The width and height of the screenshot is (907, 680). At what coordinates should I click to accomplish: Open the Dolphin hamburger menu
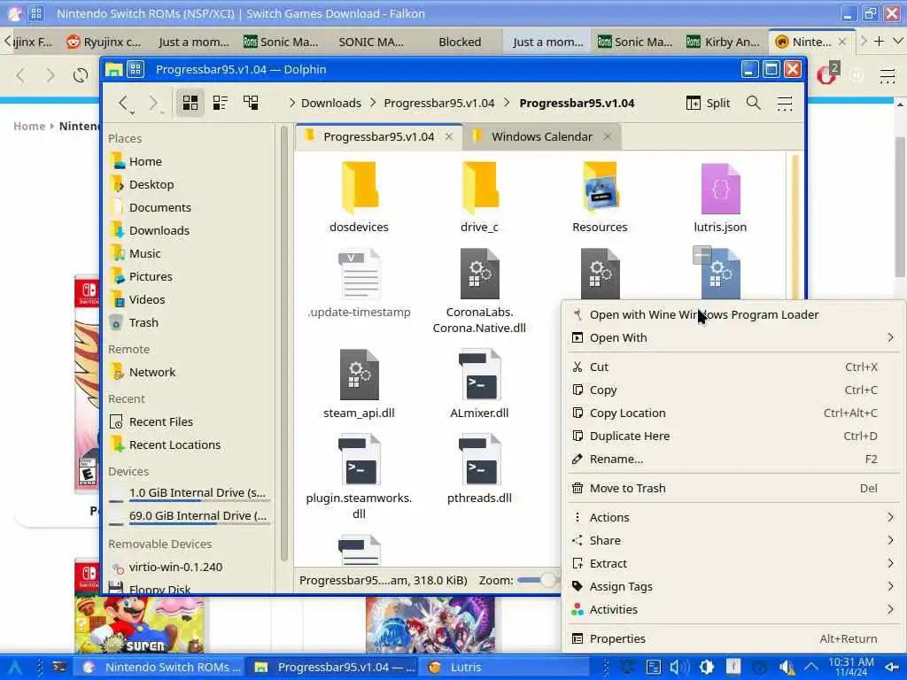point(785,103)
